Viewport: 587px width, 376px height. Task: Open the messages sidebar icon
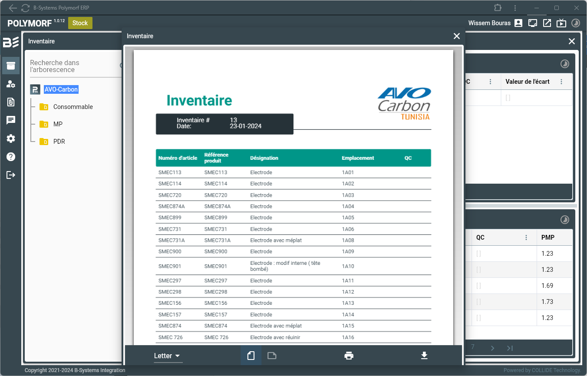[x=11, y=120]
